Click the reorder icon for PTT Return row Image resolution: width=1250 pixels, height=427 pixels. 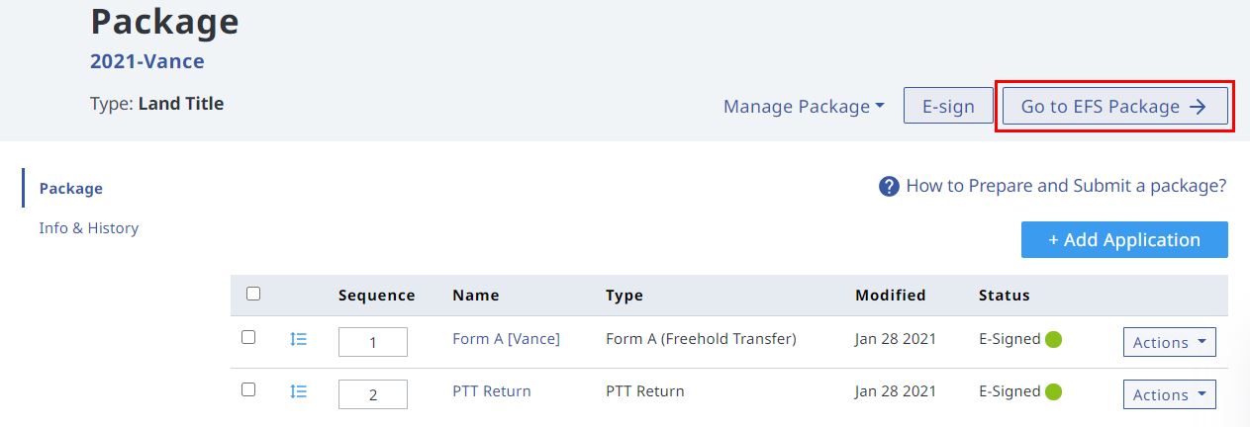[x=298, y=391]
